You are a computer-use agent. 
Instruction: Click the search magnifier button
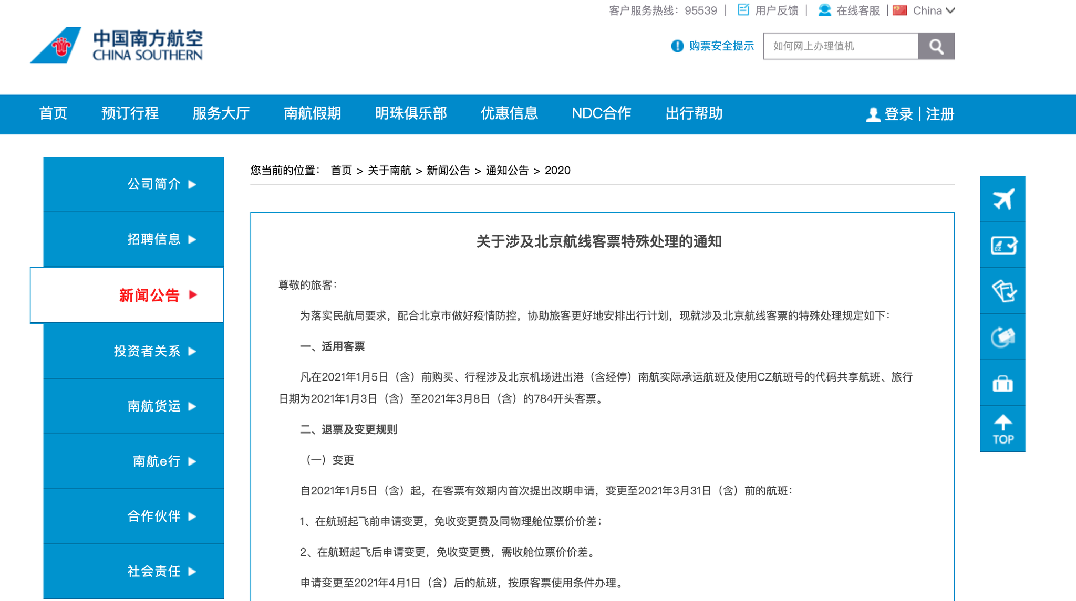tap(936, 46)
